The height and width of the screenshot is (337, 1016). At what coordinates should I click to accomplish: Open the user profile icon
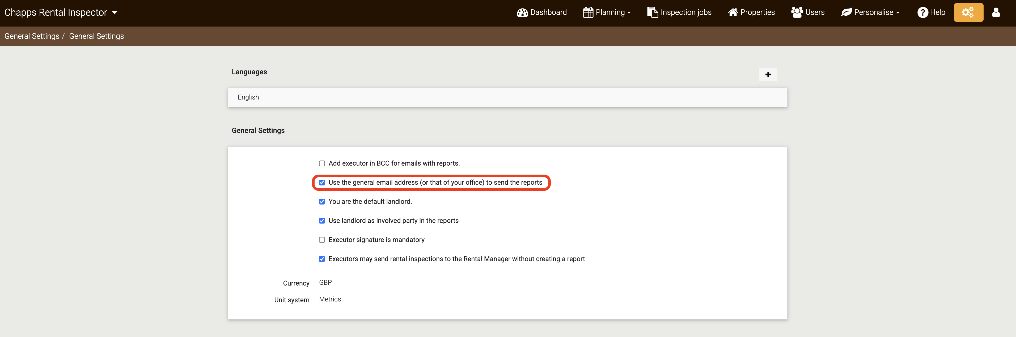(x=996, y=12)
